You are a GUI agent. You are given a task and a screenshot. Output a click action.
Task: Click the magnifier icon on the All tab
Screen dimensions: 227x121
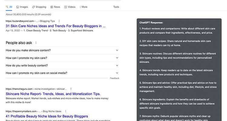coord(7,7)
